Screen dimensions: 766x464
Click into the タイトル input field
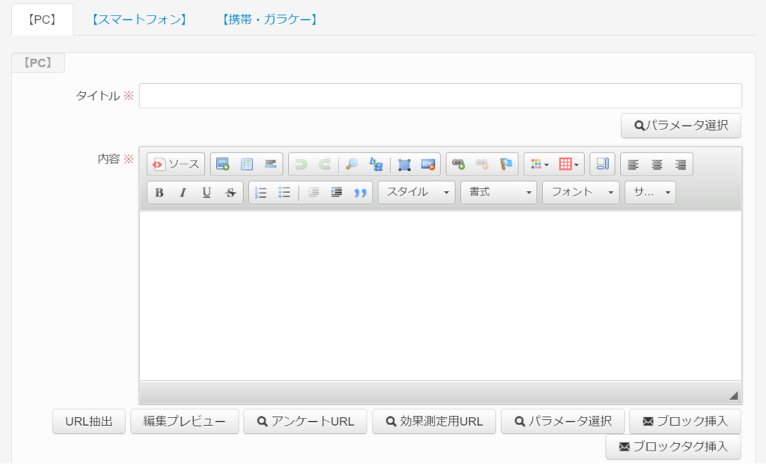click(440, 96)
